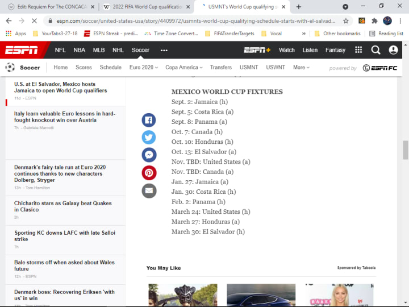This screenshot has width=409, height=307.
Task: Click the ESPN+ logo
Action: pyautogui.click(x=257, y=50)
